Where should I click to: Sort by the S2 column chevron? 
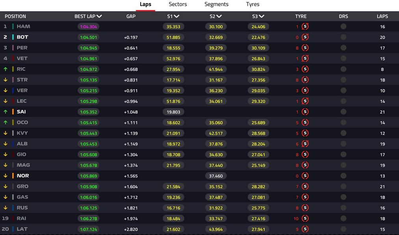[x=219, y=16]
